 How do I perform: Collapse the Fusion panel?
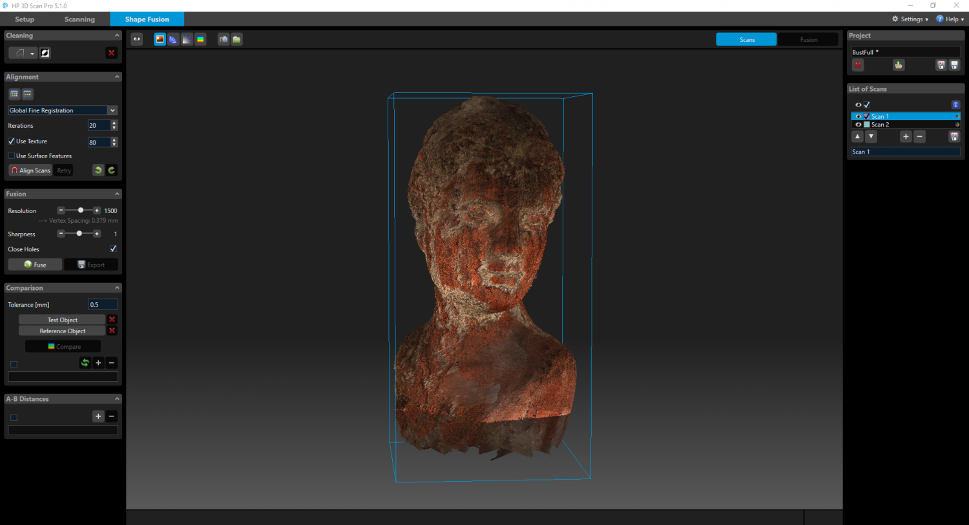click(117, 194)
